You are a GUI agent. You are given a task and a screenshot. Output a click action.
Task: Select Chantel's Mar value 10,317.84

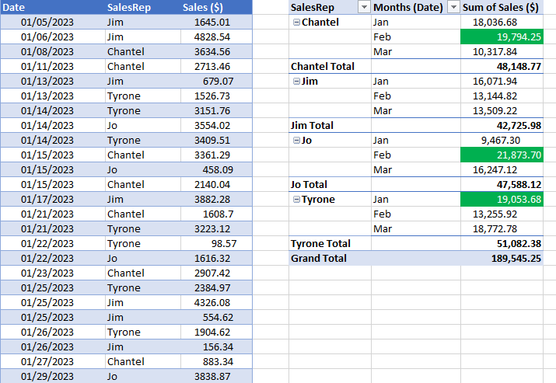[x=502, y=52]
